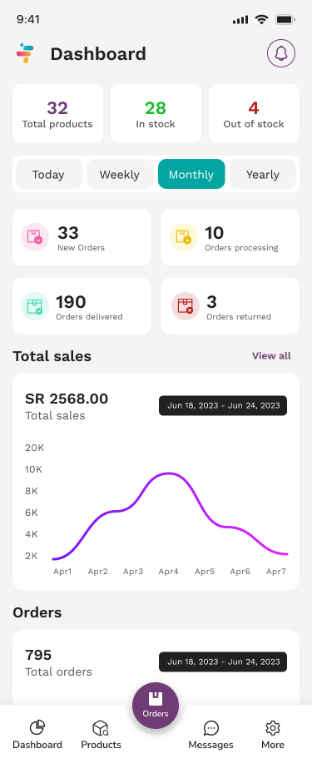Click the Orders processing yellow icon

point(184,237)
